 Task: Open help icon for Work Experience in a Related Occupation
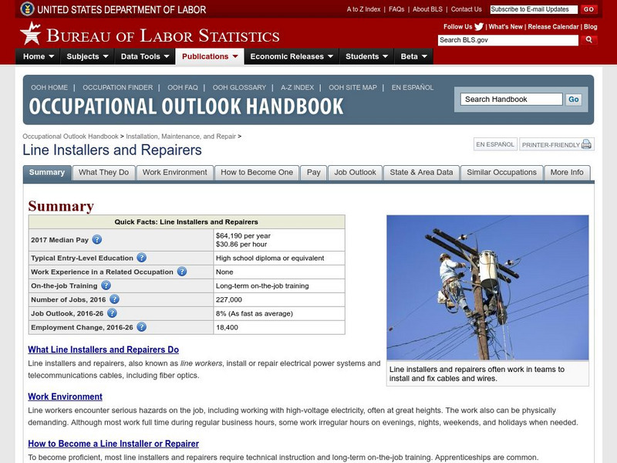pyautogui.click(x=182, y=272)
